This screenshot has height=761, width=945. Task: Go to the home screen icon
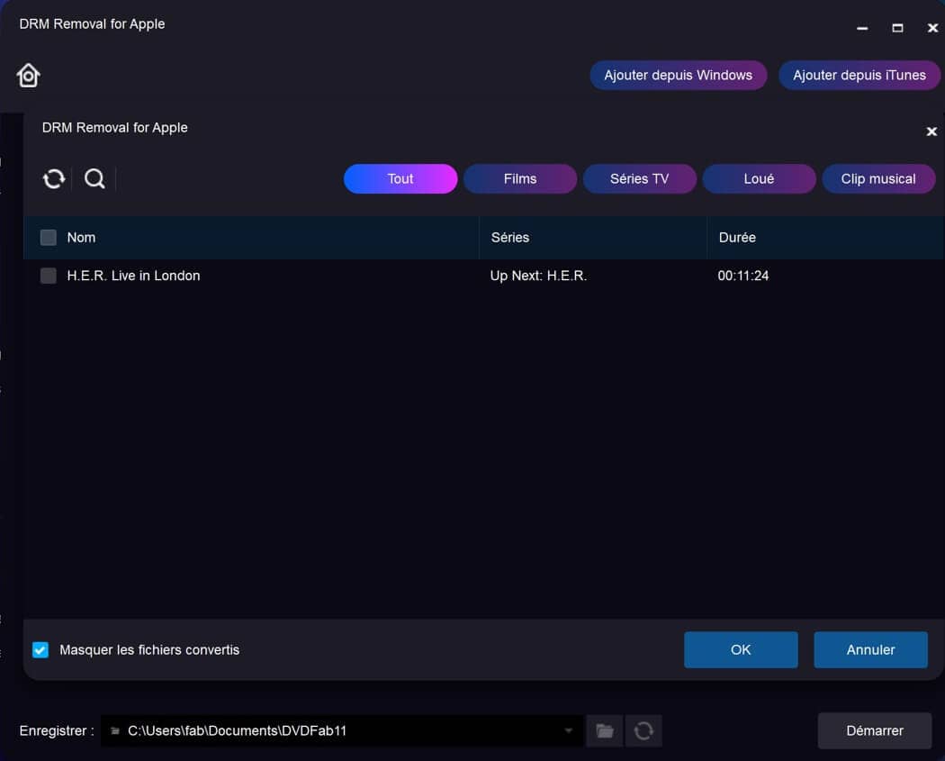tap(28, 76)
